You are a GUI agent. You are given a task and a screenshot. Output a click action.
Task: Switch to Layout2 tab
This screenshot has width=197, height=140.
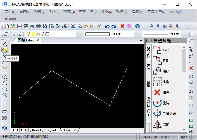click(70, 130)
